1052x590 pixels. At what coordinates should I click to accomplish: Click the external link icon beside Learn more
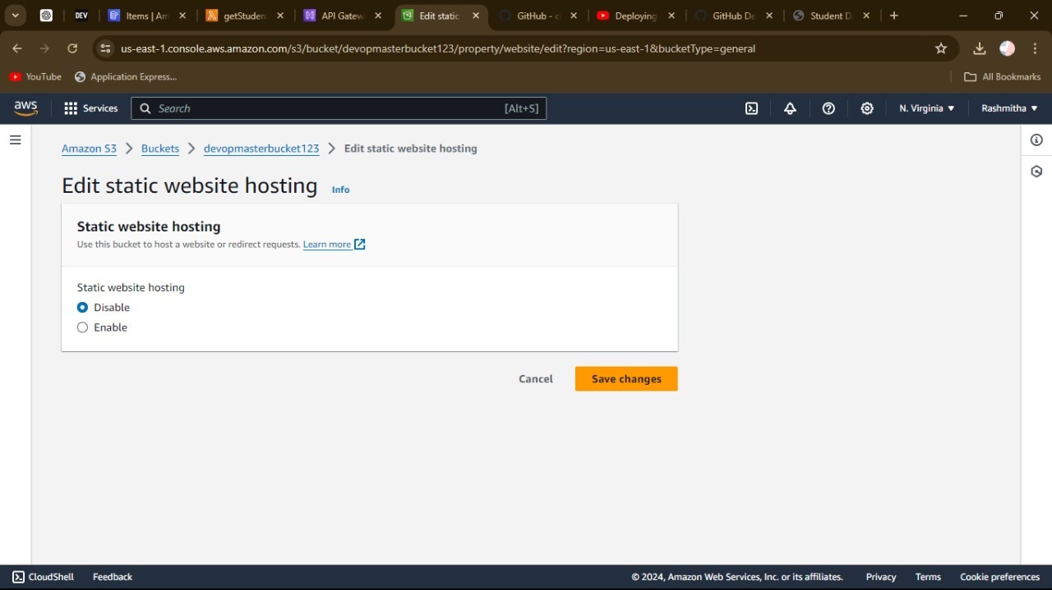pos(360,244)
